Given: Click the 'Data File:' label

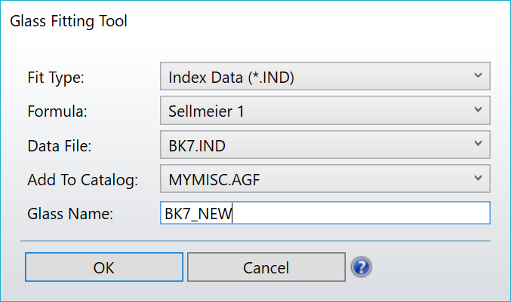Looking at the screenshot, I should 60,146.
